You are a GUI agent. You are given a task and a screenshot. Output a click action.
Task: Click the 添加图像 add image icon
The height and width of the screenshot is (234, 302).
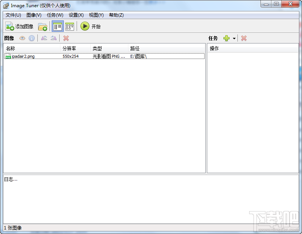pyautogui.click(x=10, y=26)
